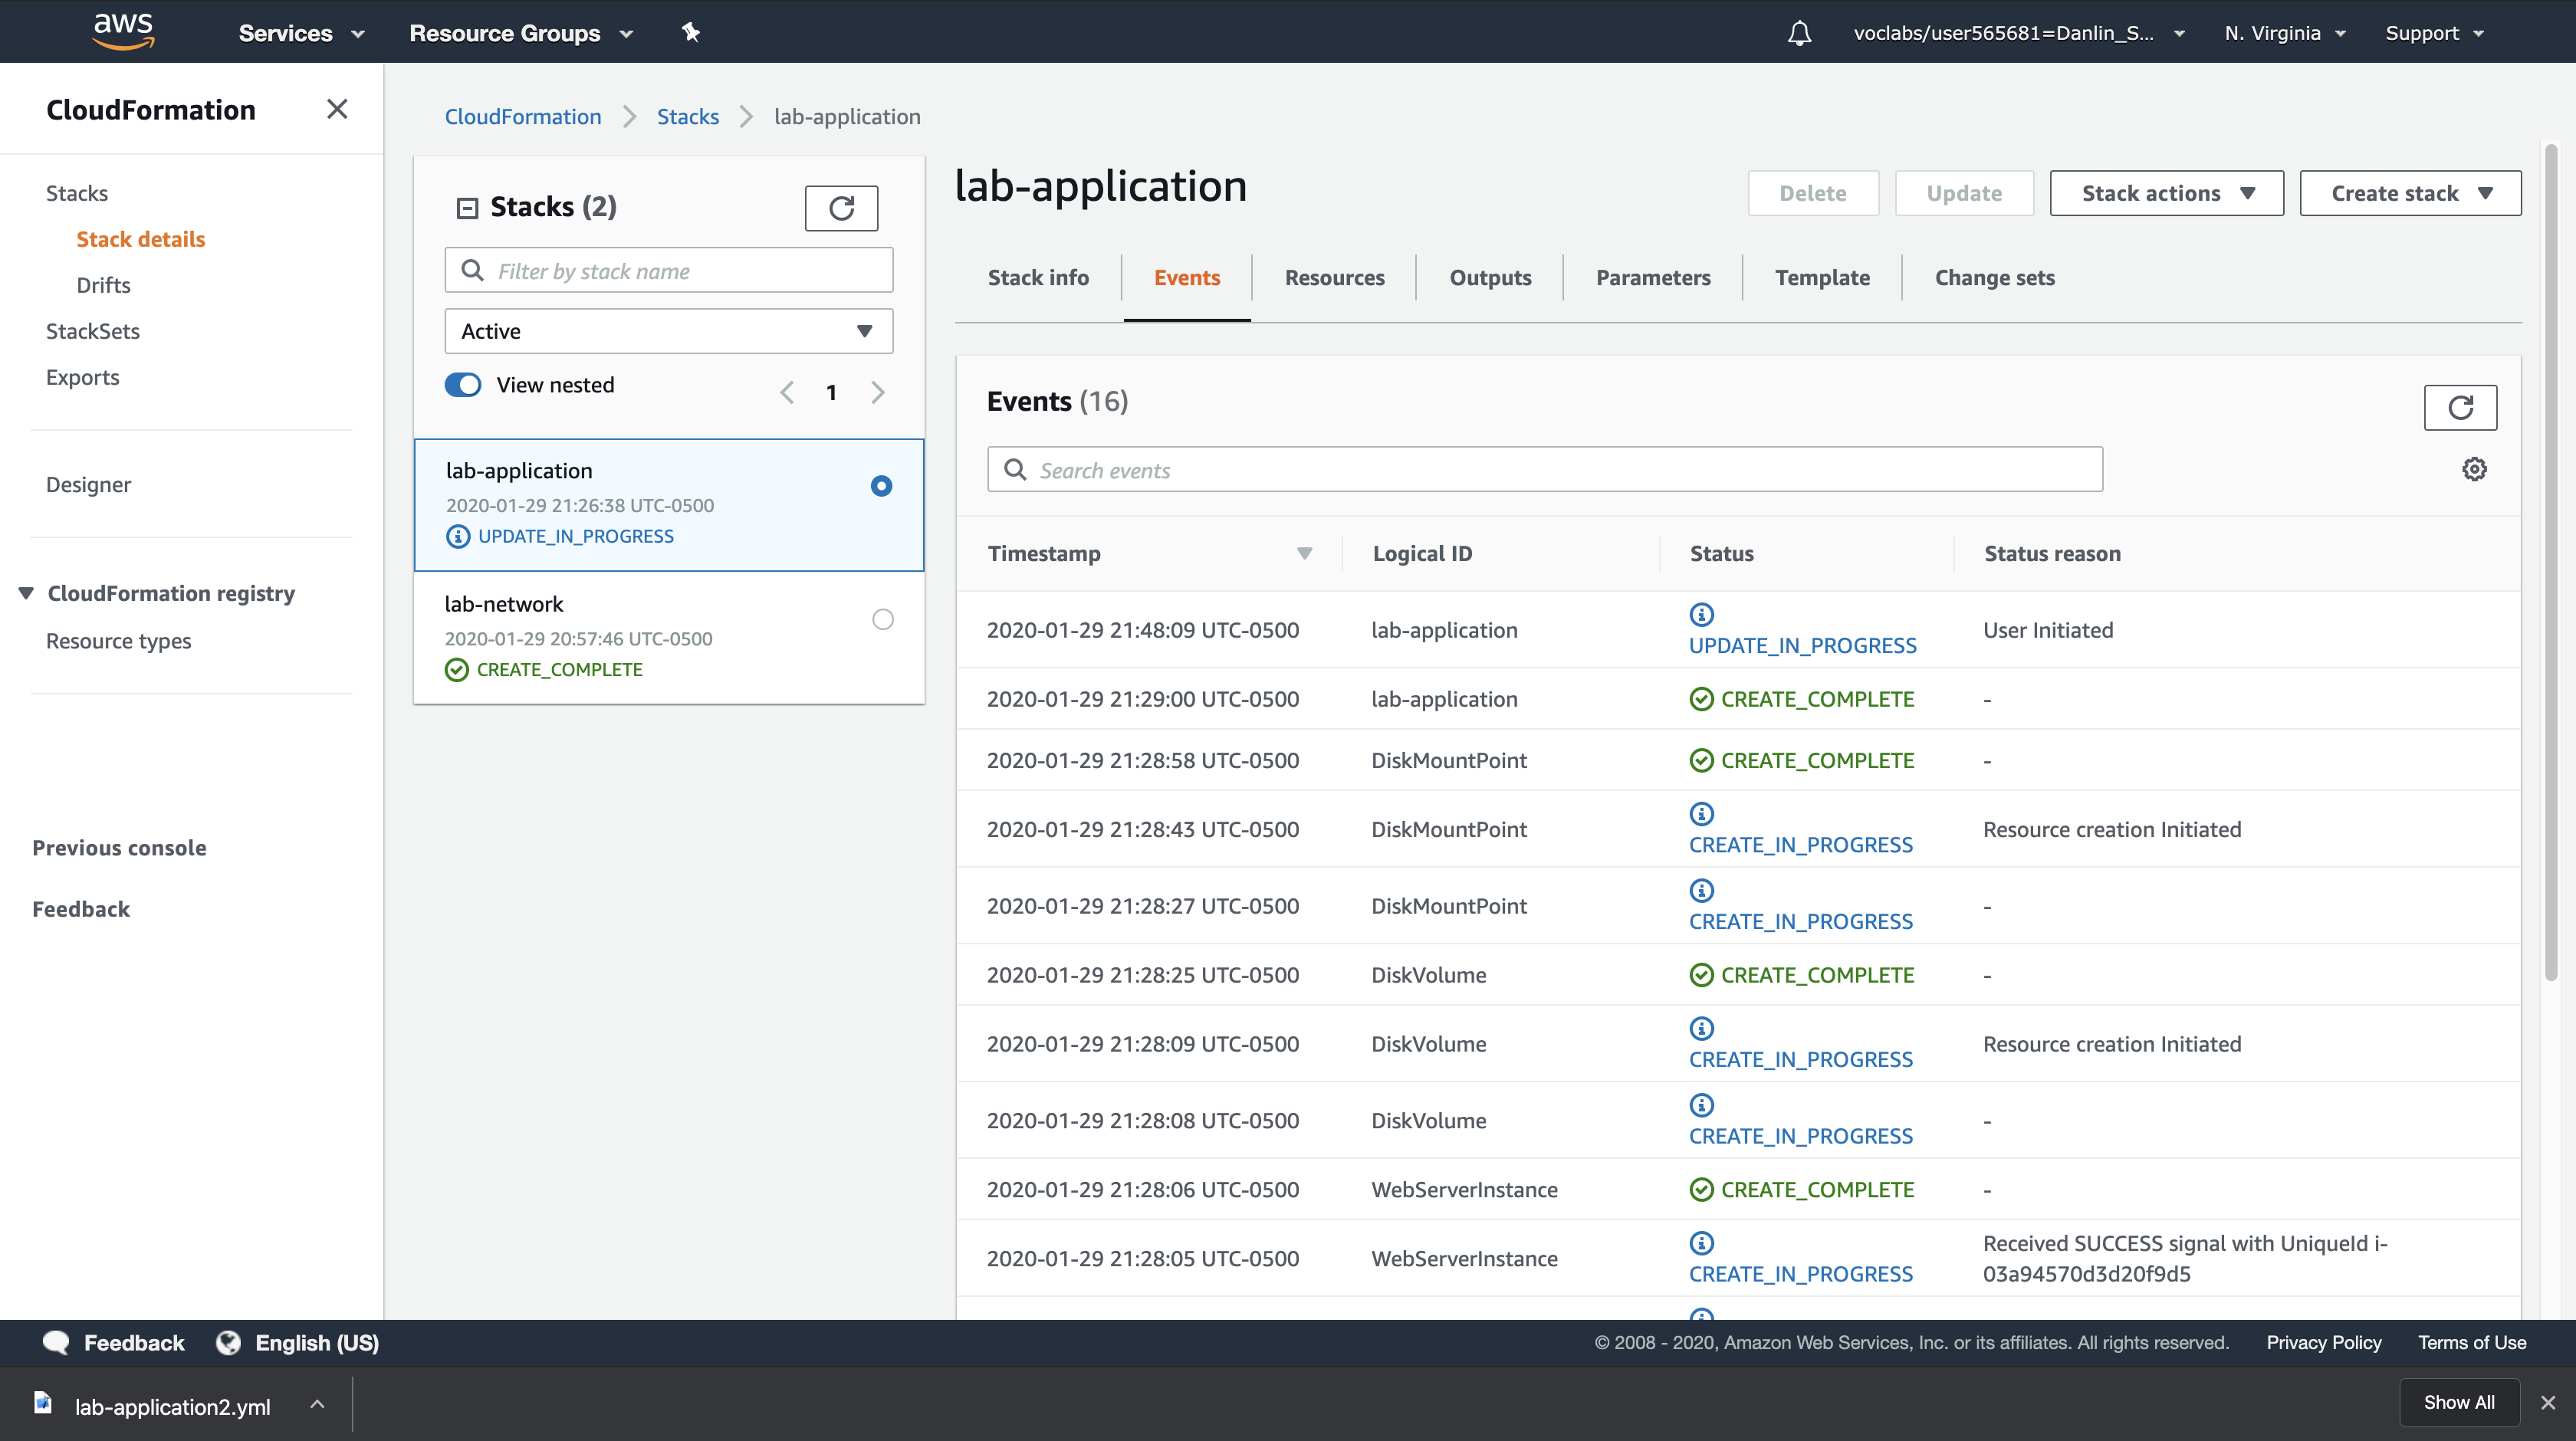Toggle the View nested switch

463,385
